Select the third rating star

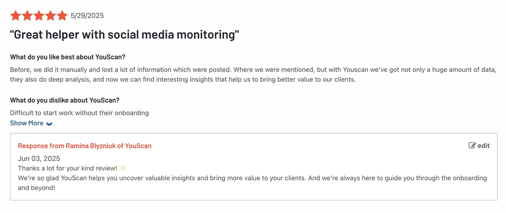click(x=39, y=16)
